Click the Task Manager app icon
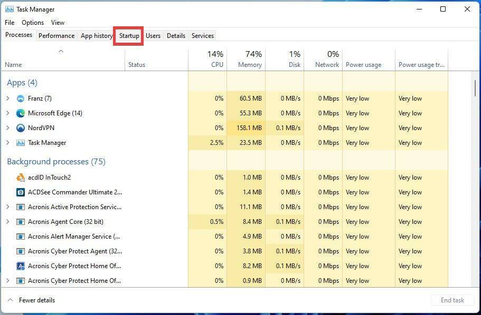Screen dimensions: 481x315 [20, 142]
